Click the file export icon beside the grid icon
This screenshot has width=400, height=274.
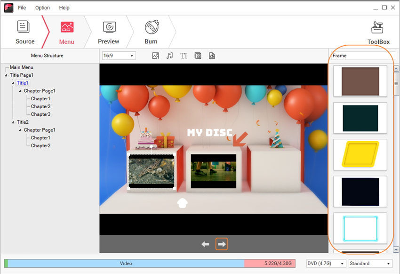[212, 56]
